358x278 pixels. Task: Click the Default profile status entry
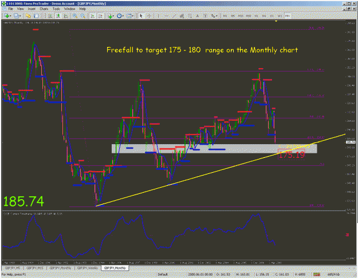point(163,275)
